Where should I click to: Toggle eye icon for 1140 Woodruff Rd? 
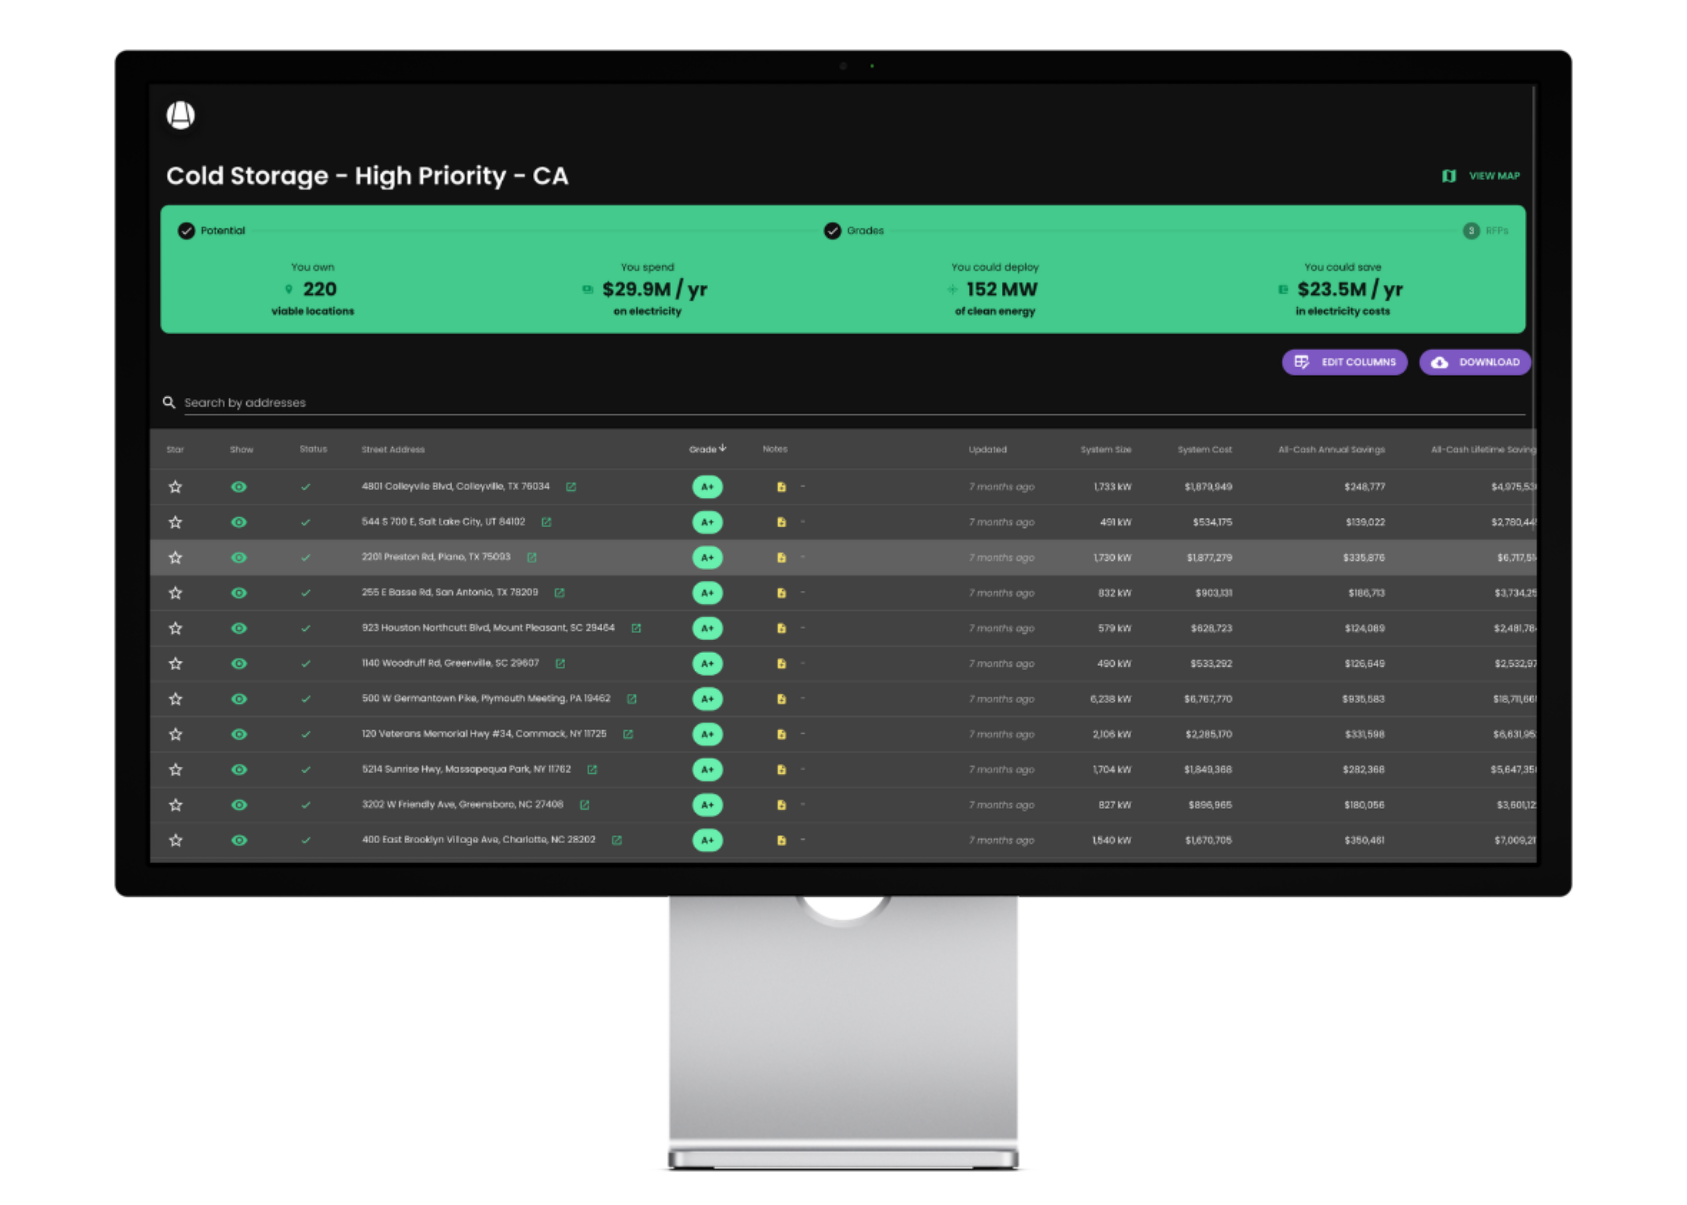coord(239,663)
